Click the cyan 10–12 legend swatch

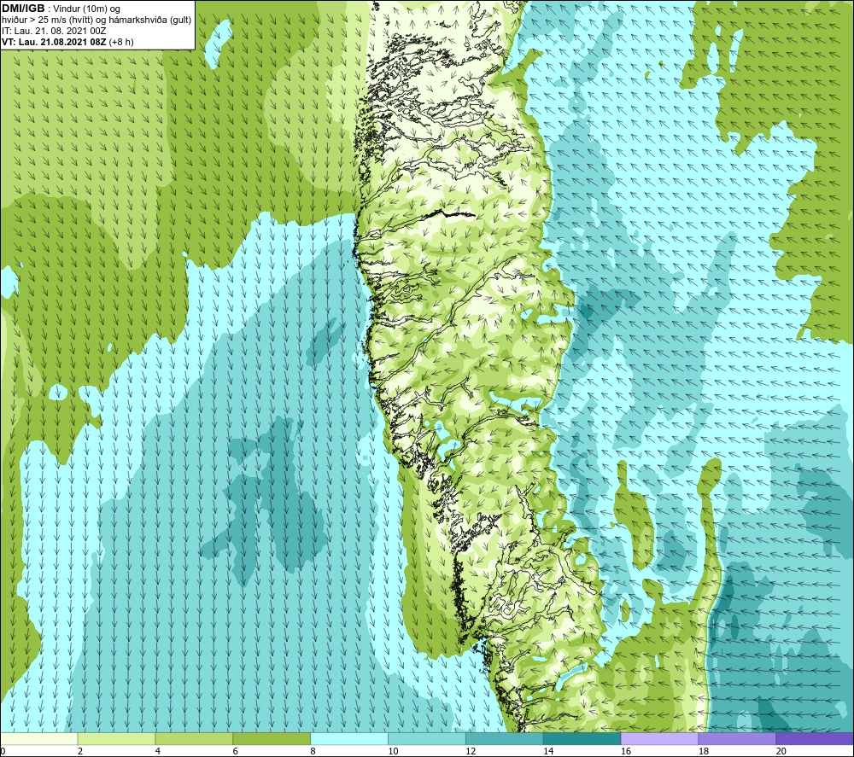(x=427, y=738)
